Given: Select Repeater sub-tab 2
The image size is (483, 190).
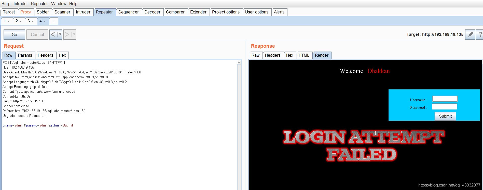Looking at the screenshot, I should coord(17,21).
